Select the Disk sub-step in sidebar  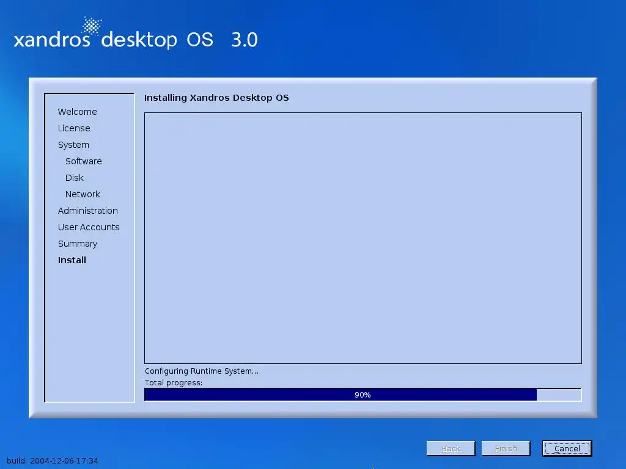click(x=74, y=178)
